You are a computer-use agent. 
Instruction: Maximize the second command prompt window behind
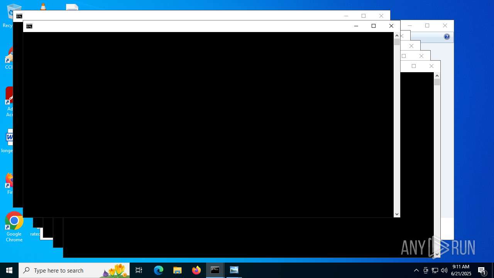[x=364, y=16]
